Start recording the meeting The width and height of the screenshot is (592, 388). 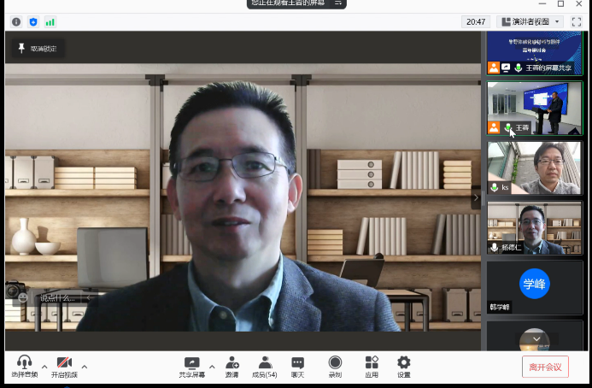(335, 362)
